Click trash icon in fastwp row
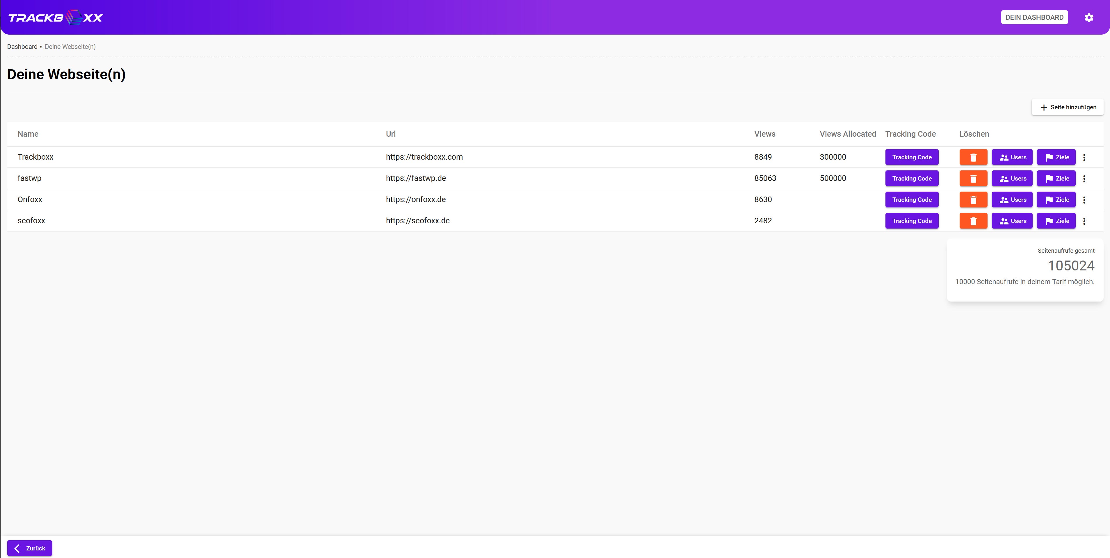 coord(973,178)
